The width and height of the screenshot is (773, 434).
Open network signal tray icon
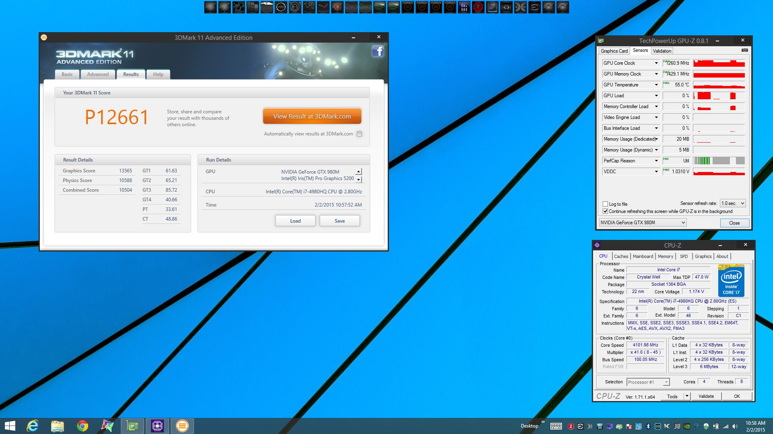point(725,426)
